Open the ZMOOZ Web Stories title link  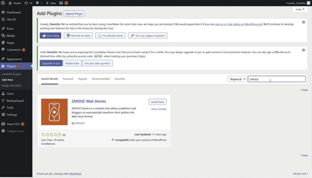89,101
